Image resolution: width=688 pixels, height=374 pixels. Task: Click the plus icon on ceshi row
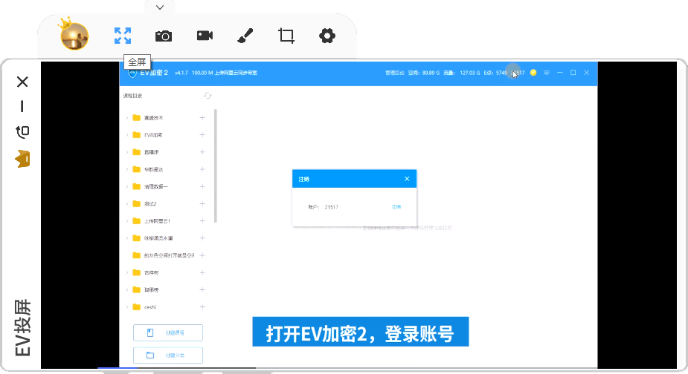(x=202, y=307)
